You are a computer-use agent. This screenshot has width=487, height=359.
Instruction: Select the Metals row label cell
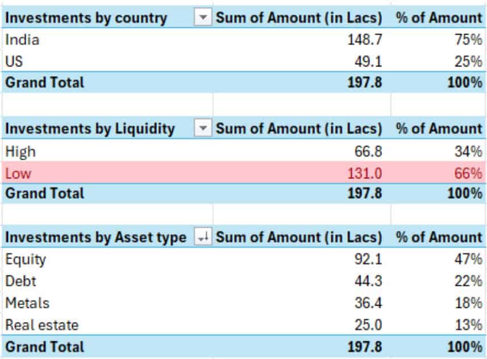tap(27, 303)
